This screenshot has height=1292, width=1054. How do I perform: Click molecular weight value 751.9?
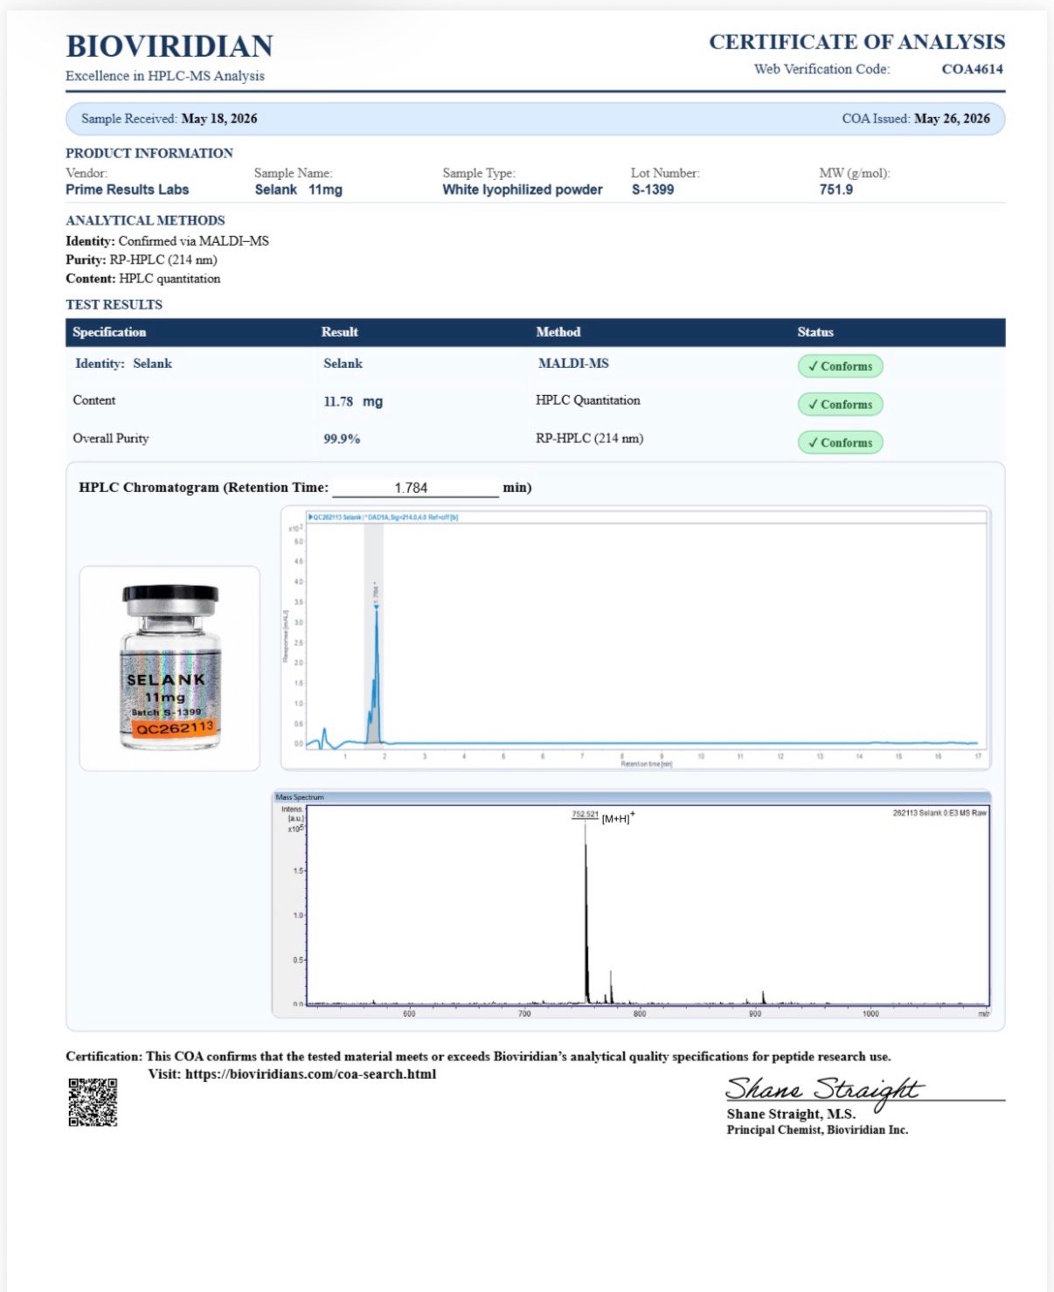(x=836, y=190)
